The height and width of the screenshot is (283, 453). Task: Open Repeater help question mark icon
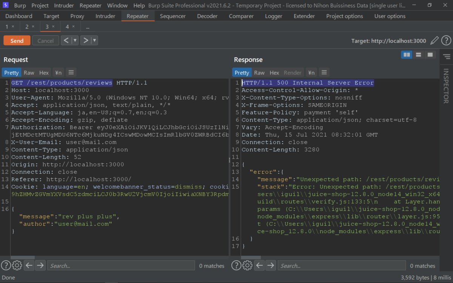446,40
